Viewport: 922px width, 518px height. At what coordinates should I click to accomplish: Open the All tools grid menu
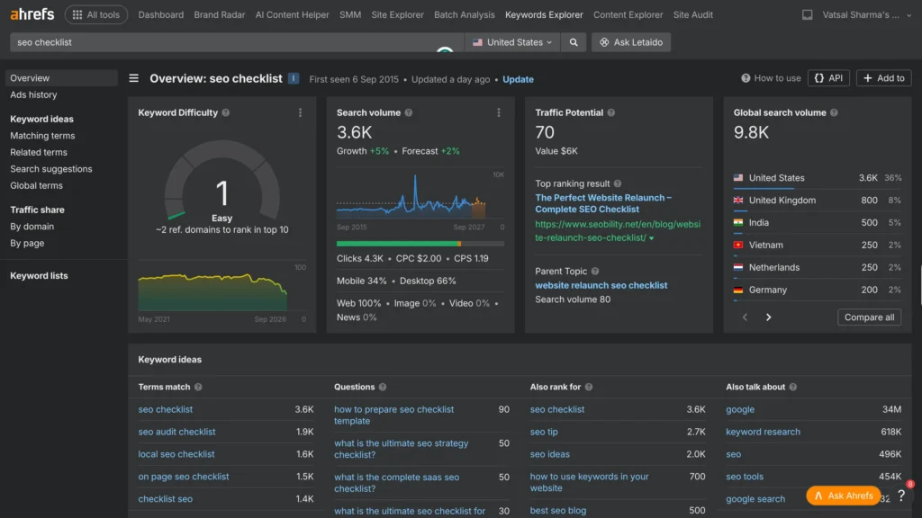click(x=95, y=14)
